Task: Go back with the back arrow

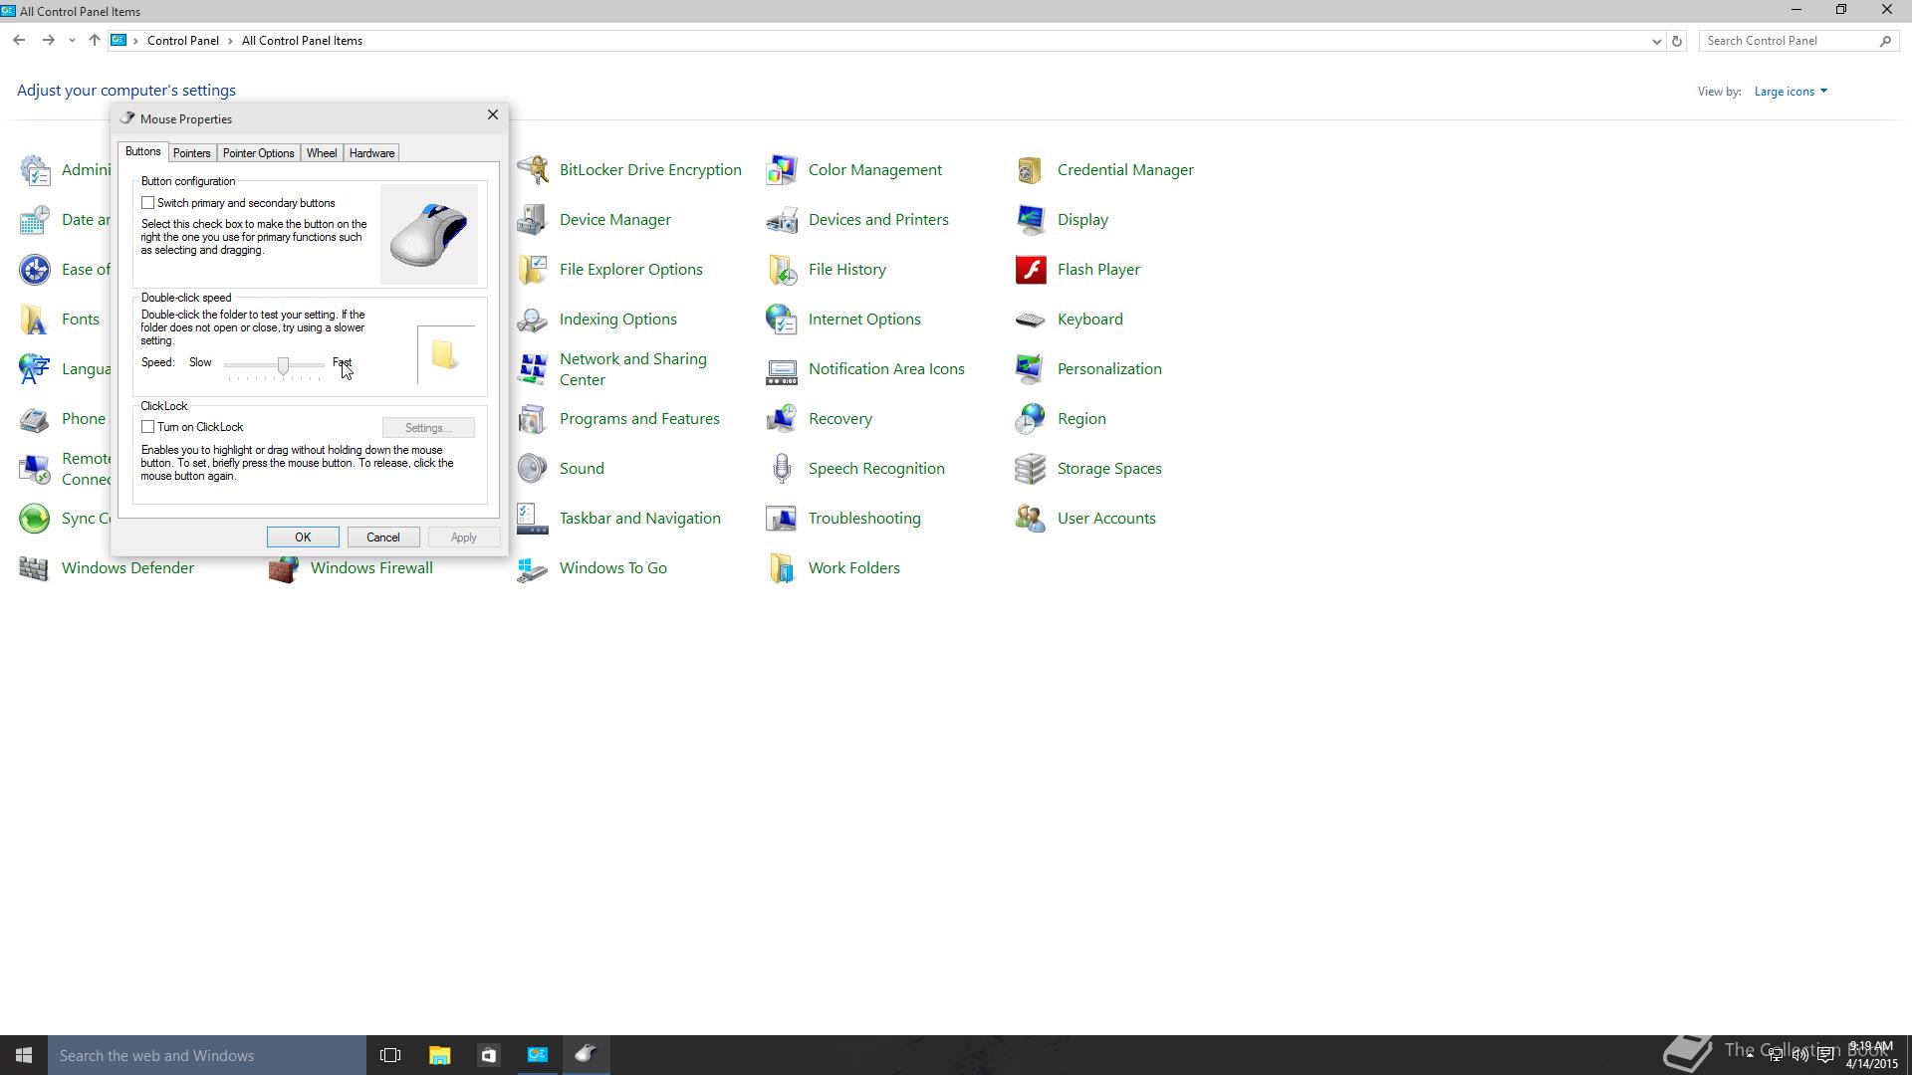Action: tap(19, 41)
